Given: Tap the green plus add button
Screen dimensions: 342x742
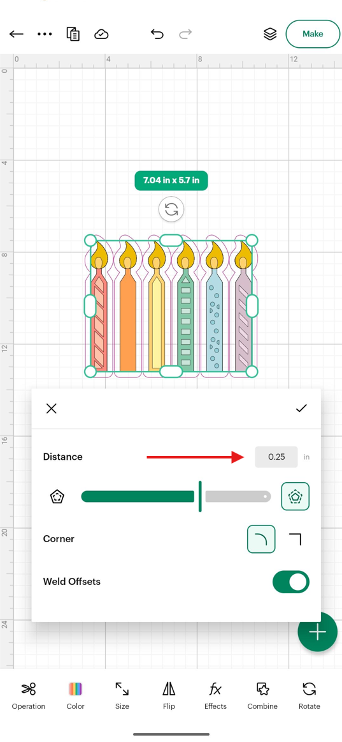Looking at the screenshot, I should point(317,632).
